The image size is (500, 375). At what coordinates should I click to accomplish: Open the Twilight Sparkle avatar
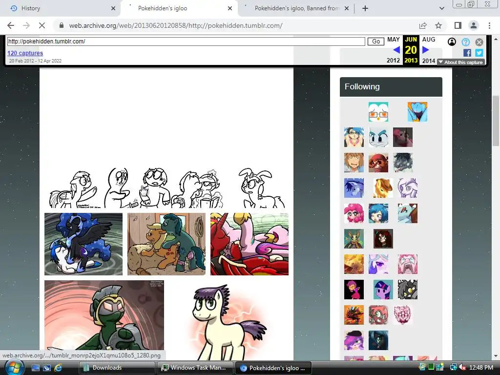[x=383, y=290]
